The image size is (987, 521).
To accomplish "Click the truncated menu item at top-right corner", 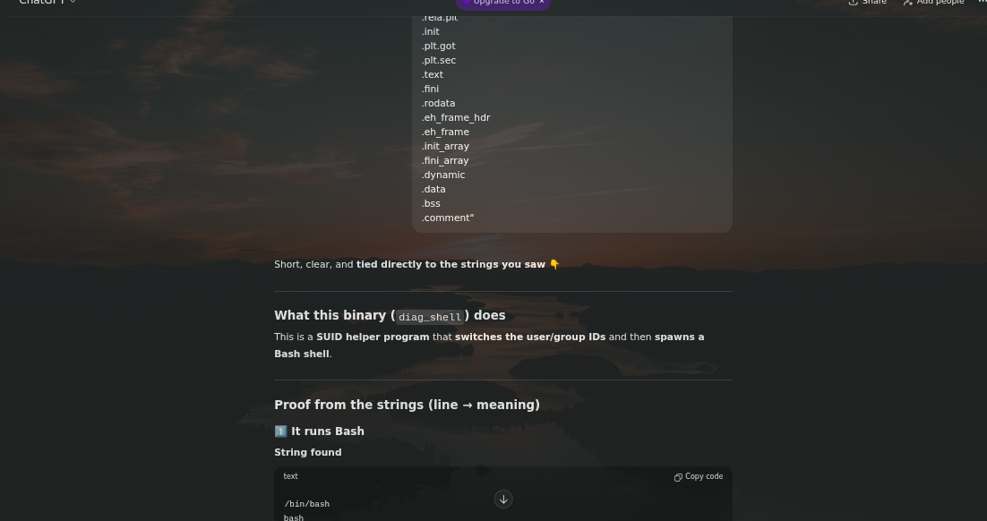I will coord(982,3).
